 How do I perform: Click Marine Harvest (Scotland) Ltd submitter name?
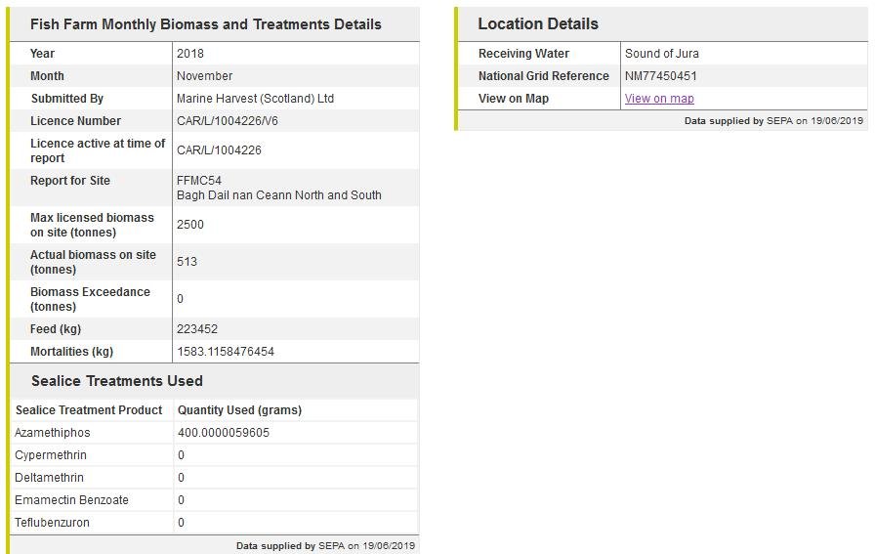coord(255,99)
